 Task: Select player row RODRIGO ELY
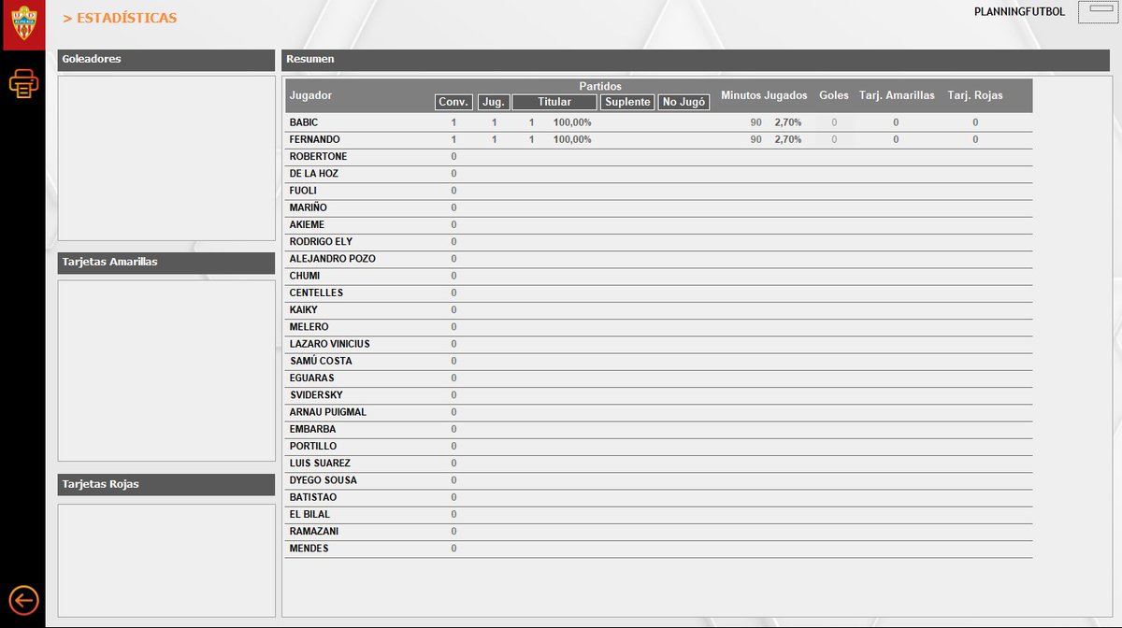[659, 242]
